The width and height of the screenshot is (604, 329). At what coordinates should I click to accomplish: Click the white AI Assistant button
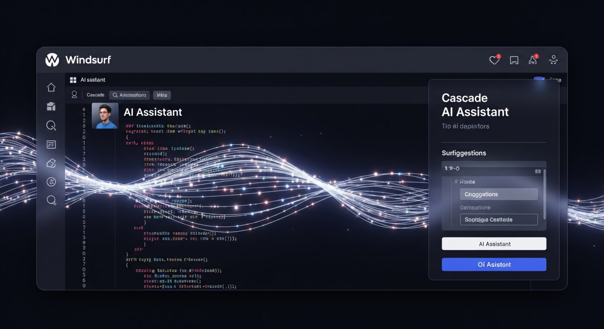(494, 244)
